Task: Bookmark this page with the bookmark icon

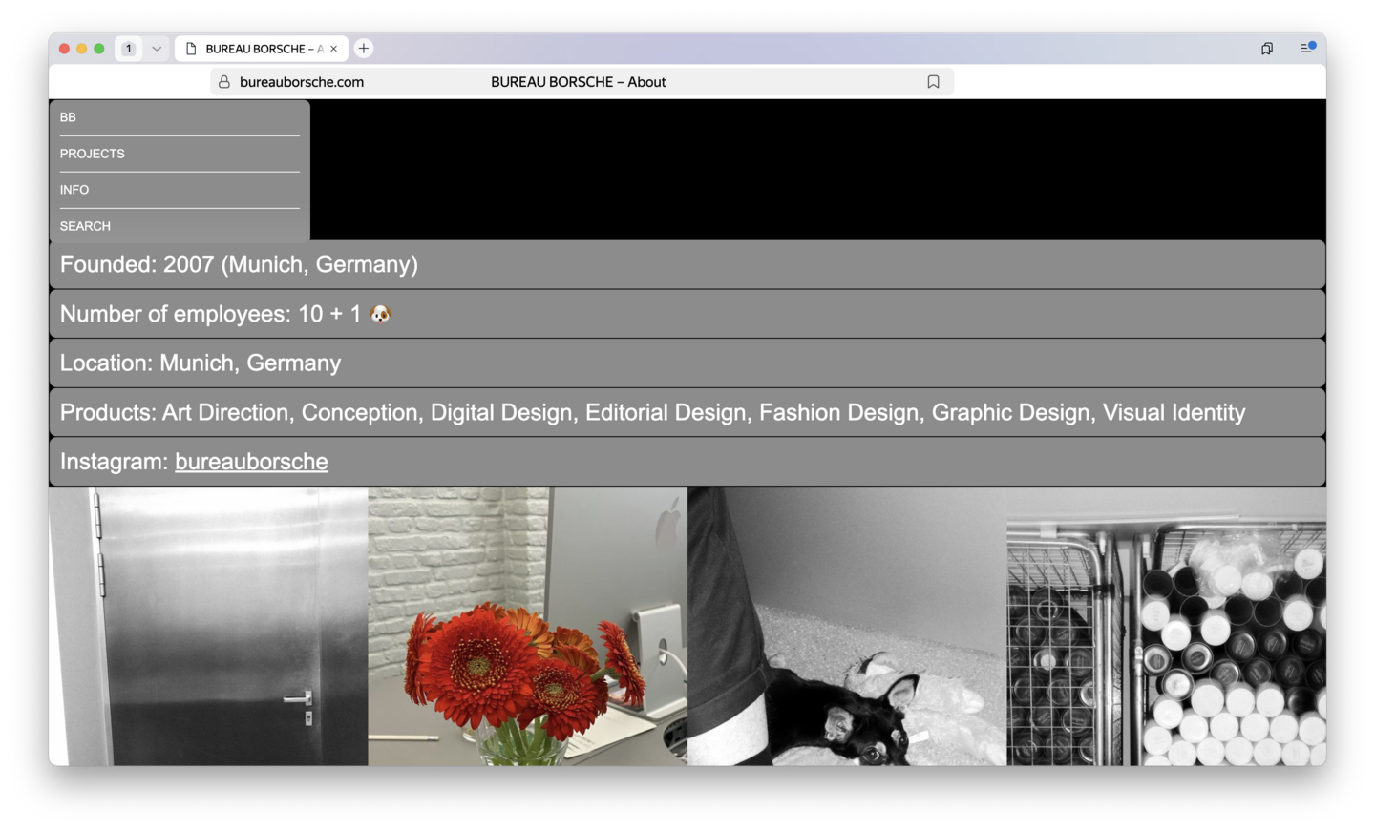Action: pyautogui.click(x=933, y=82)
